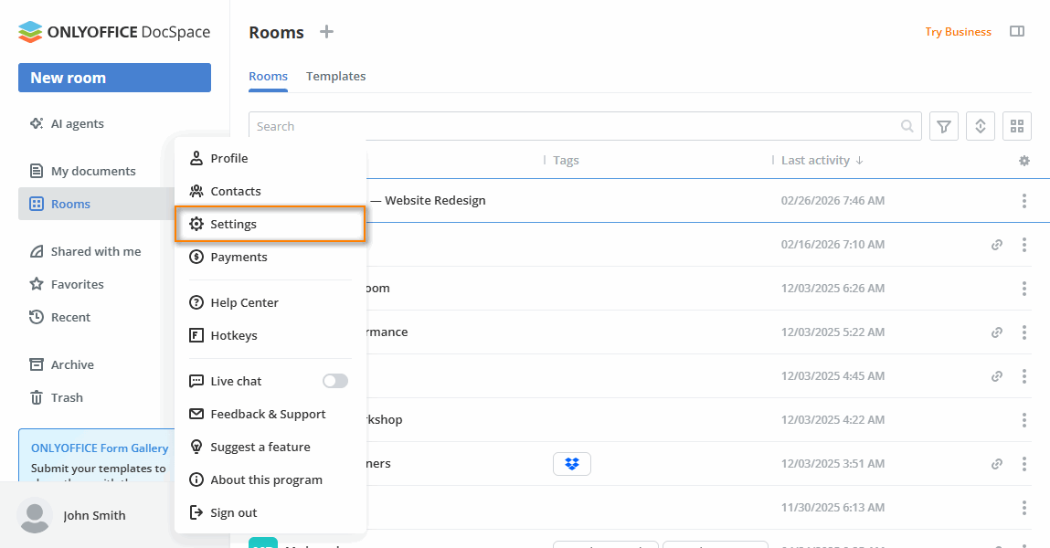Copy the shared link of the second room
The image size is (1050, 548).
996,244
